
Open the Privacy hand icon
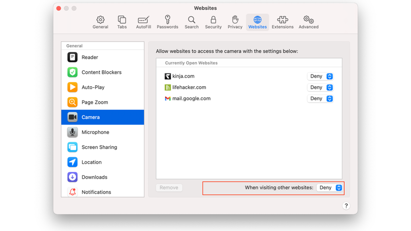coord(235,20)
